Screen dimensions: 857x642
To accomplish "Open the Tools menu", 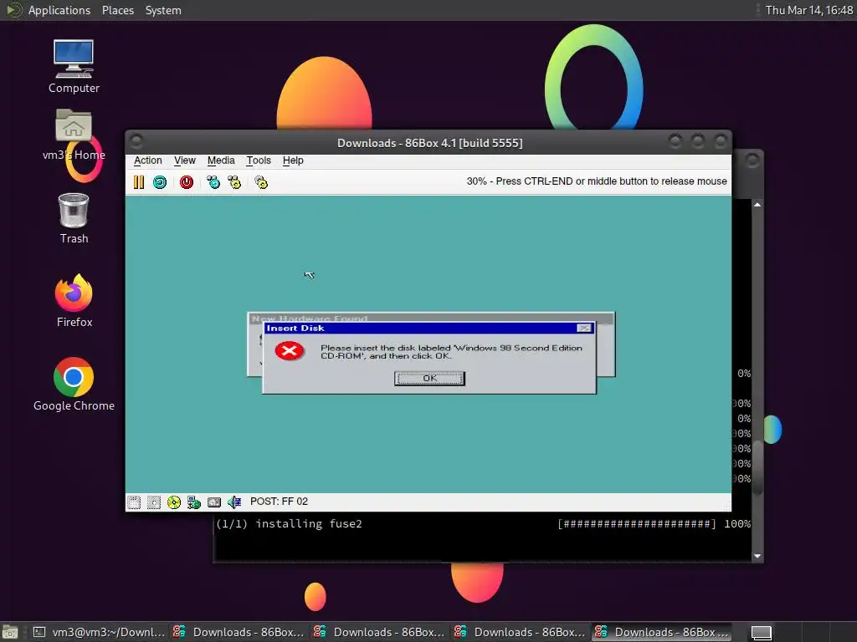I will coord(259,160).
